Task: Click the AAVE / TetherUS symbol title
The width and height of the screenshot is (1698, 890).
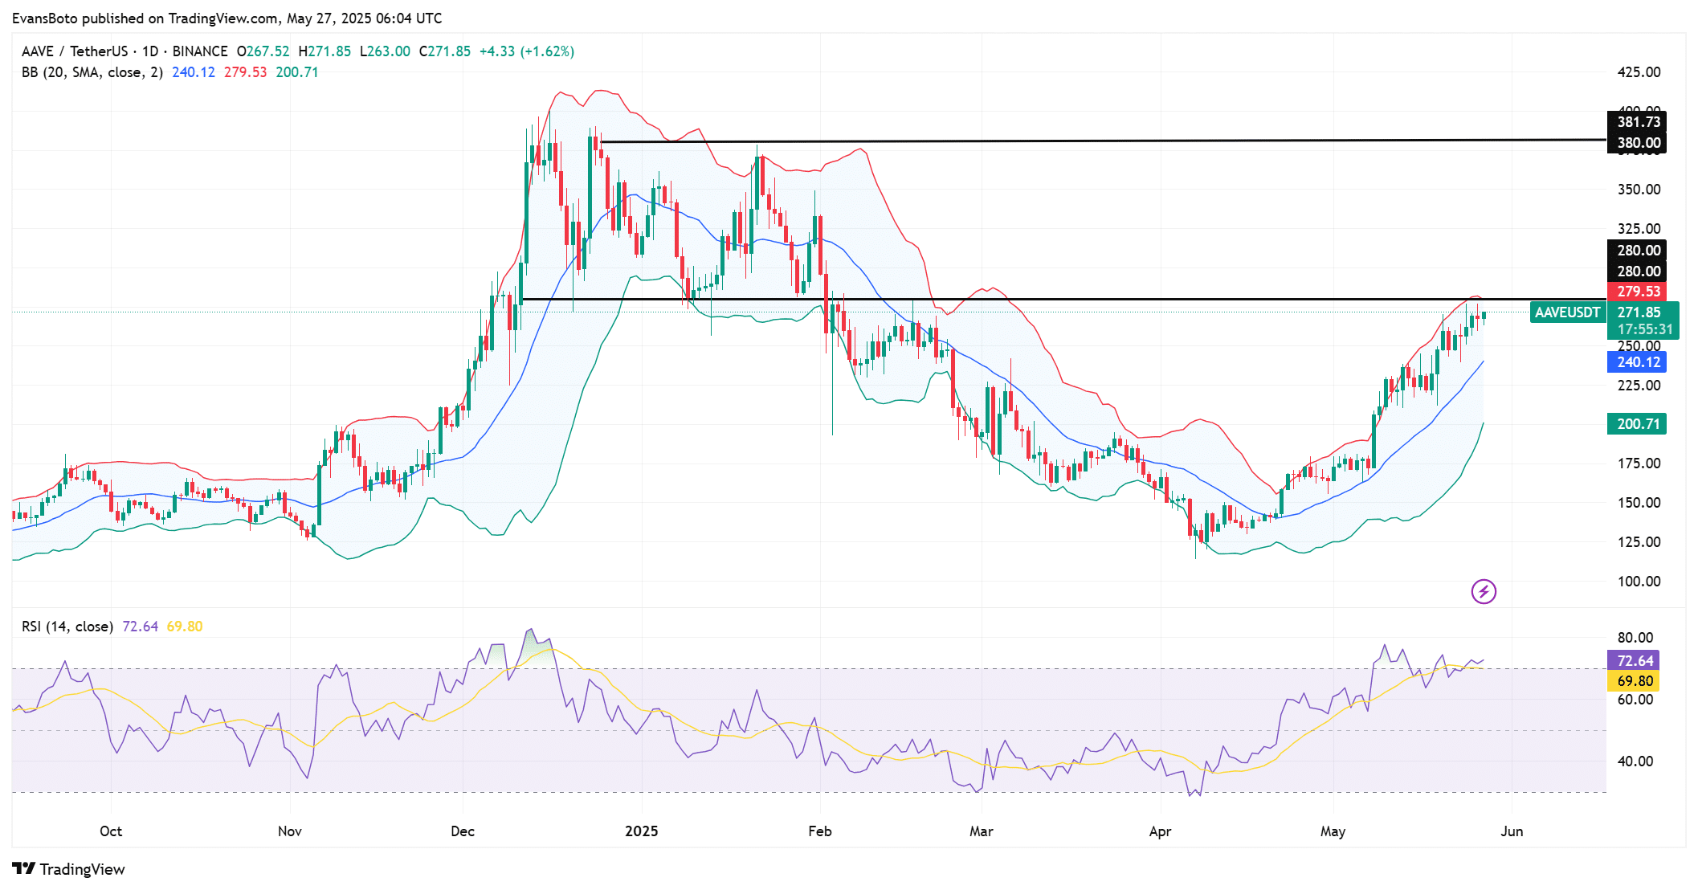Action: click(x=75, y=51)
